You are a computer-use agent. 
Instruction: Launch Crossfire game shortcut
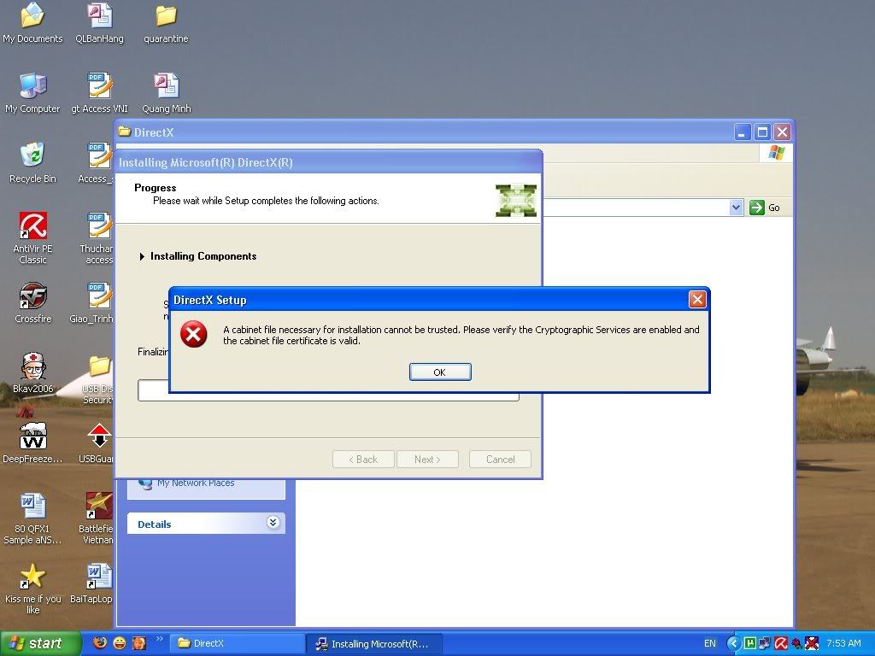(x=32, y=303)
